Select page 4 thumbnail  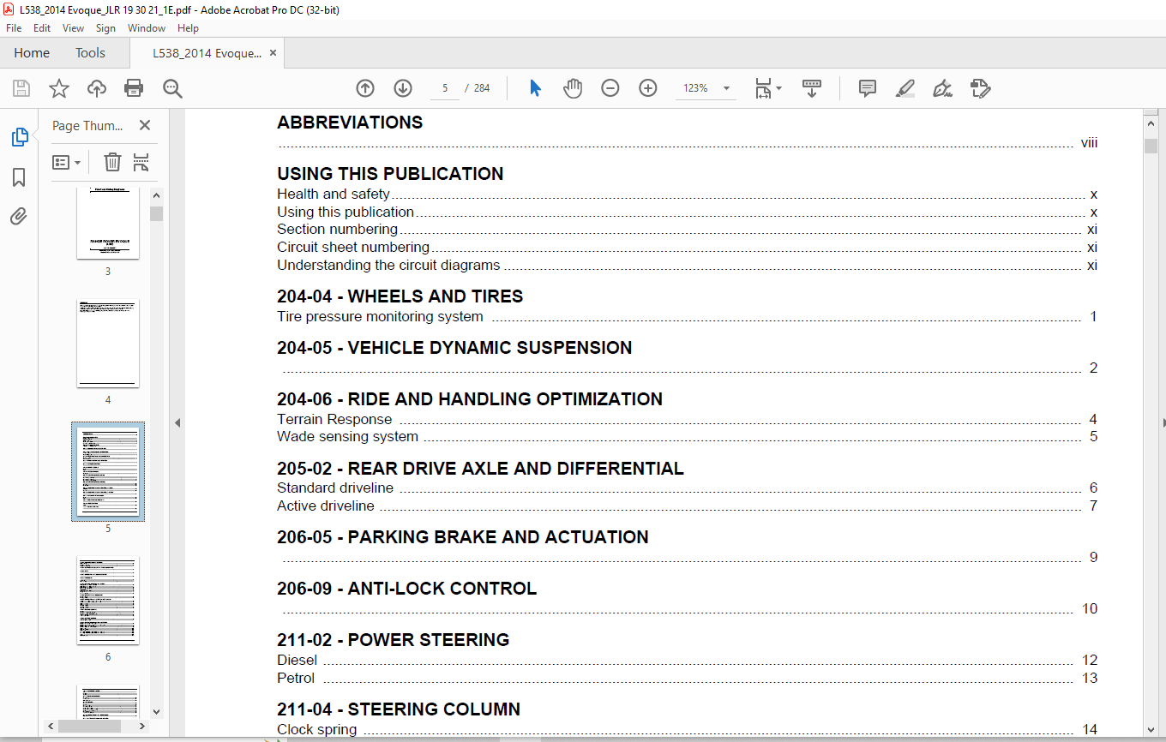point(108,343)
